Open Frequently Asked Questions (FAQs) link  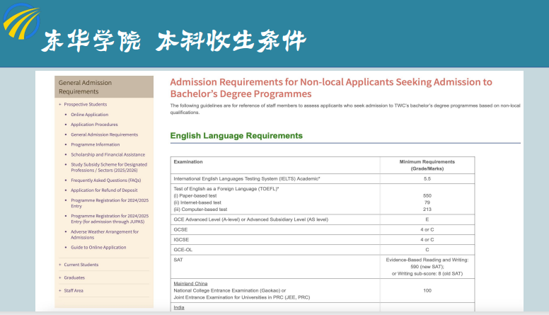[x=105, y=180]
